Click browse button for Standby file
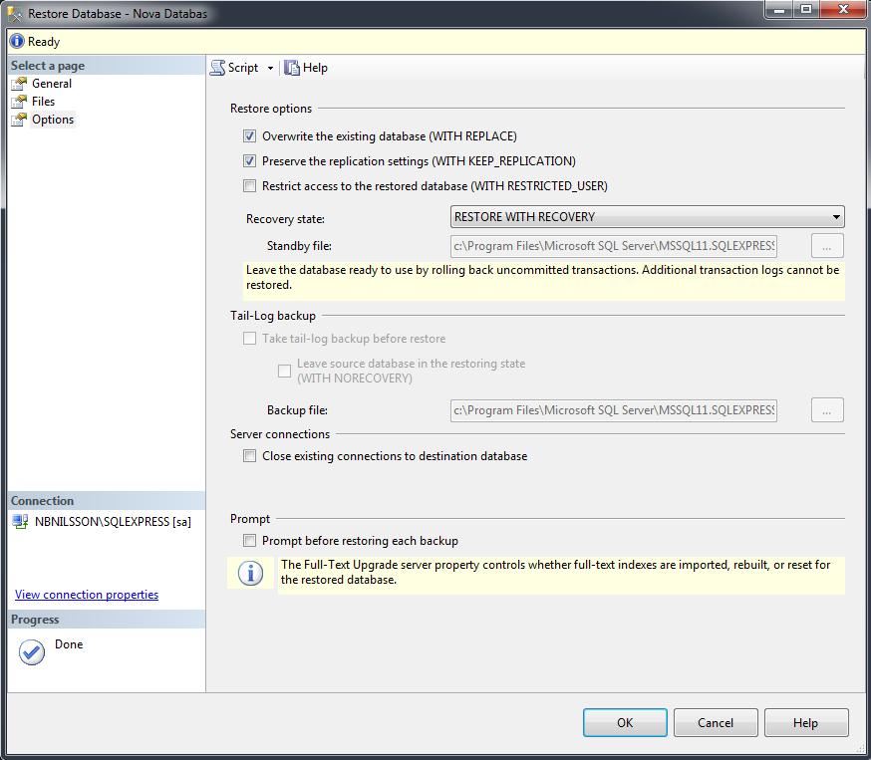Screen dimensions: 871x760 click(x=827, y=246)
